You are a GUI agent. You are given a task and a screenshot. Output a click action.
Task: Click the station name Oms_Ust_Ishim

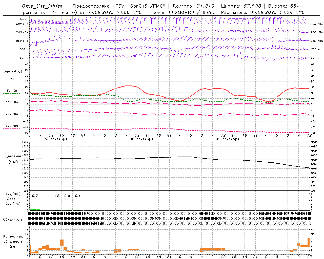tap(43, 6)
